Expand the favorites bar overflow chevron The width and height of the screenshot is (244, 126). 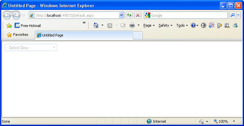point(84,23)
